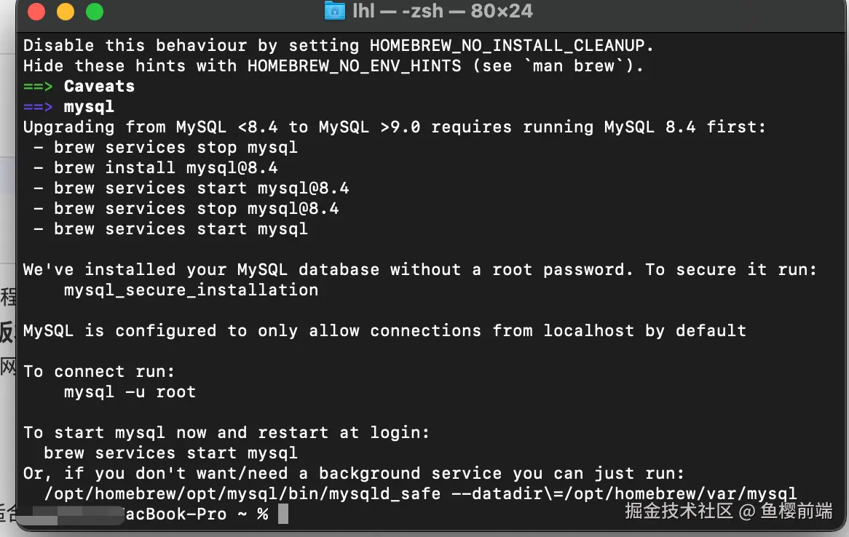The image size is (849, 537).
Task: Place cursor at the terminal prompt block
Action: tap(283, 514)
